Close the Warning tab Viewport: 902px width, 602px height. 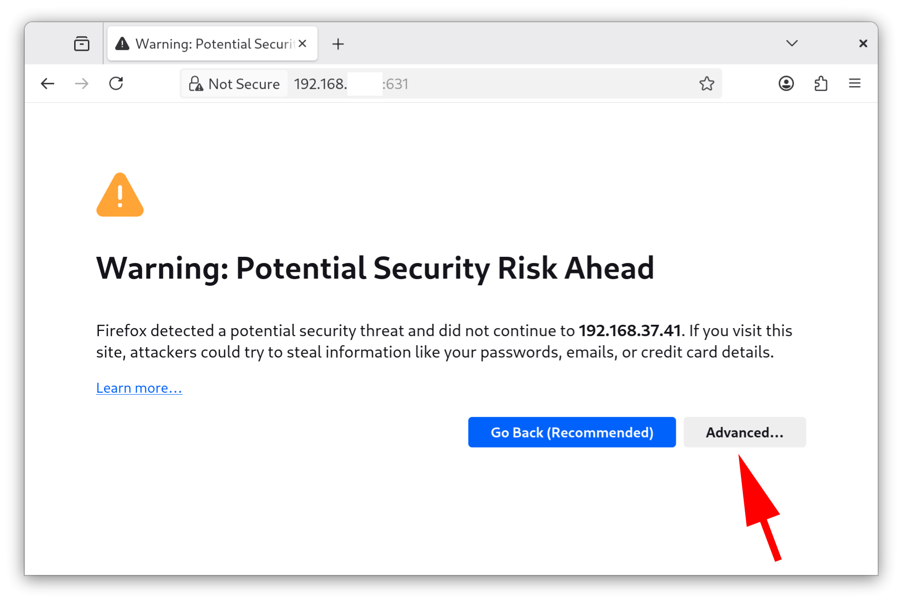coord(303,44)
